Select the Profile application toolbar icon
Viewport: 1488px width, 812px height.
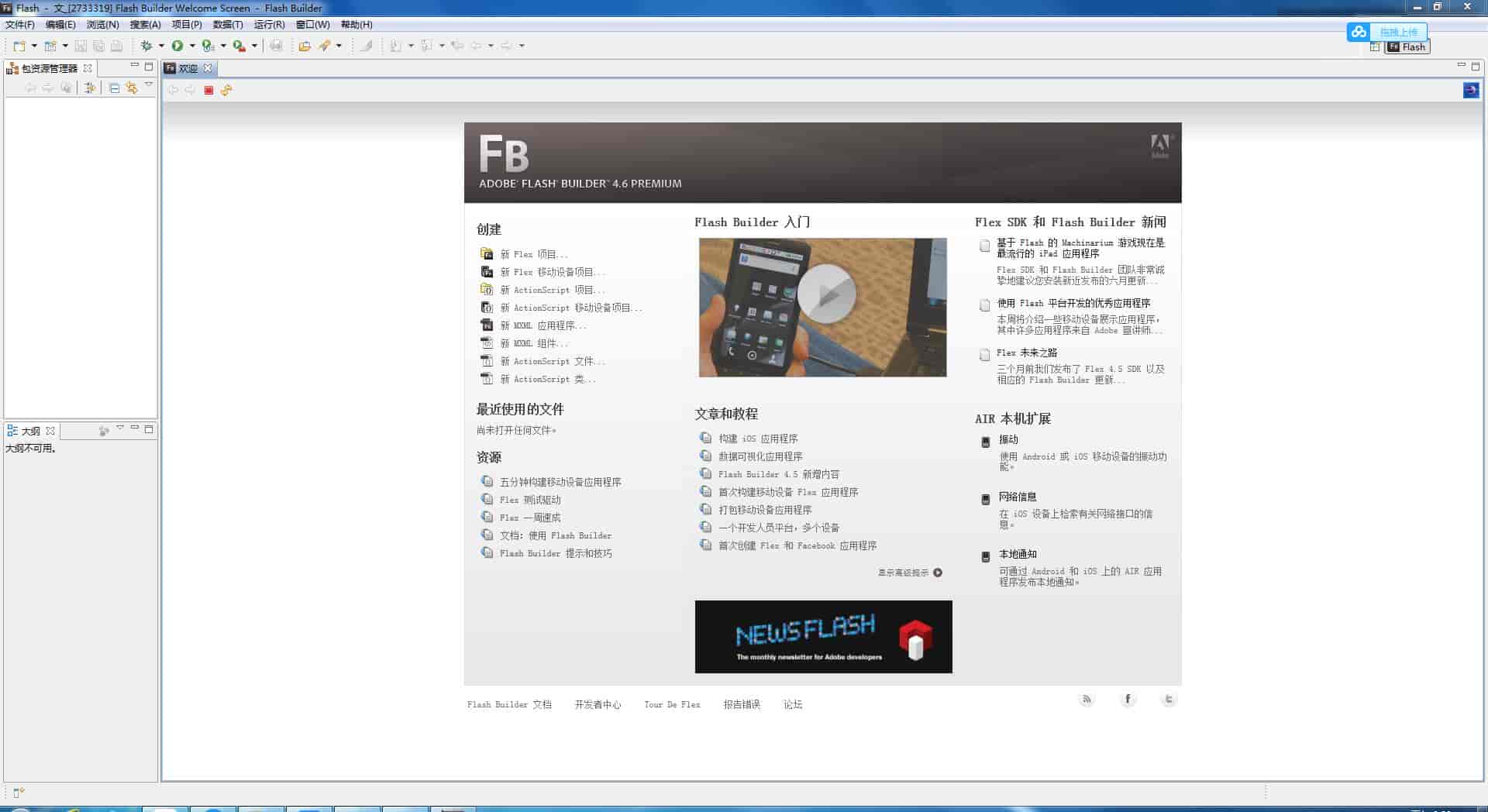(208, 45)
